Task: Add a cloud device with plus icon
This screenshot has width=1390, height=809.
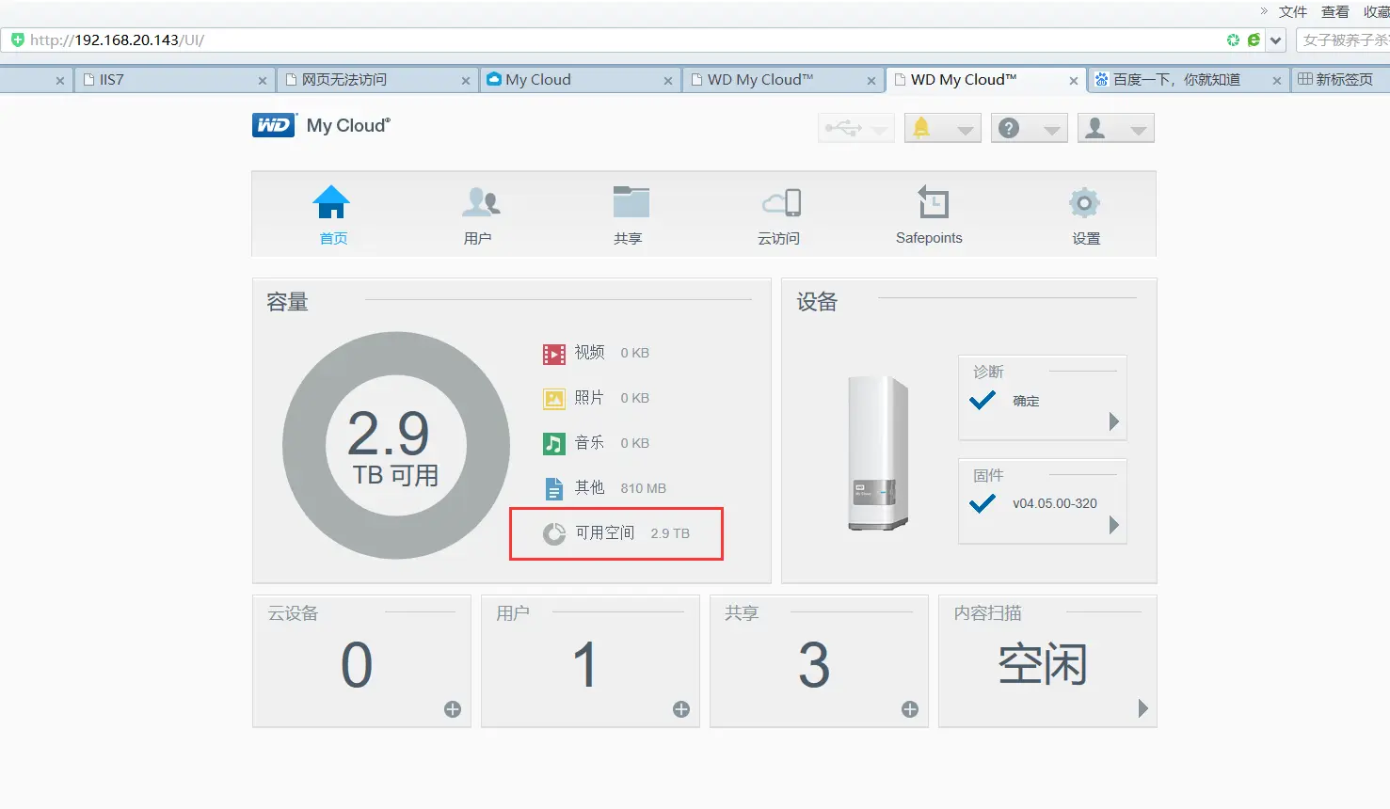Action: coord(453,709)
